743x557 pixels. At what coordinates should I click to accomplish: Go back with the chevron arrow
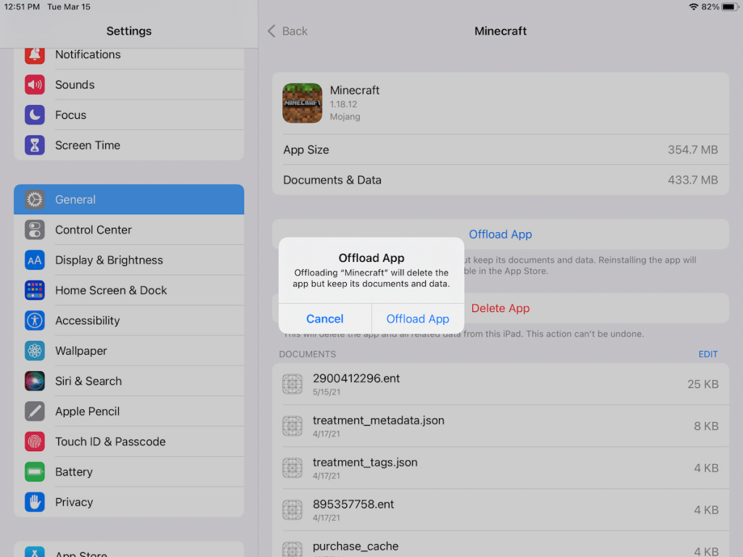(x=271, y=31)
